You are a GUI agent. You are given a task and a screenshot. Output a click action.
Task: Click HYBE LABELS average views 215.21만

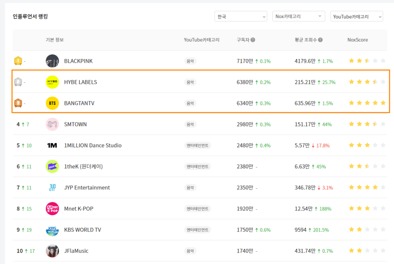[x=305, y=82]
